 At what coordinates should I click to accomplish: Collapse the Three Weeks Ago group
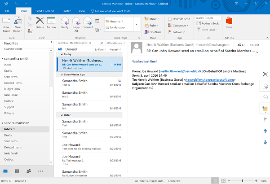tap(62, 74)
